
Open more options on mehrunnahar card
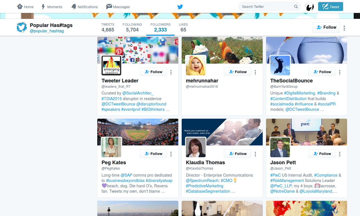click(x=255, y=72)
